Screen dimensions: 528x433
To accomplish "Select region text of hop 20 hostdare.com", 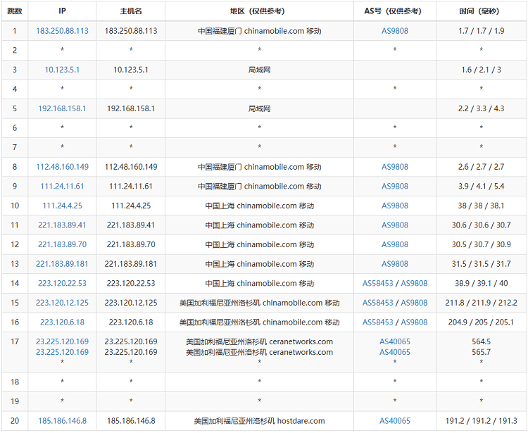I will click(x=259, y=421).
